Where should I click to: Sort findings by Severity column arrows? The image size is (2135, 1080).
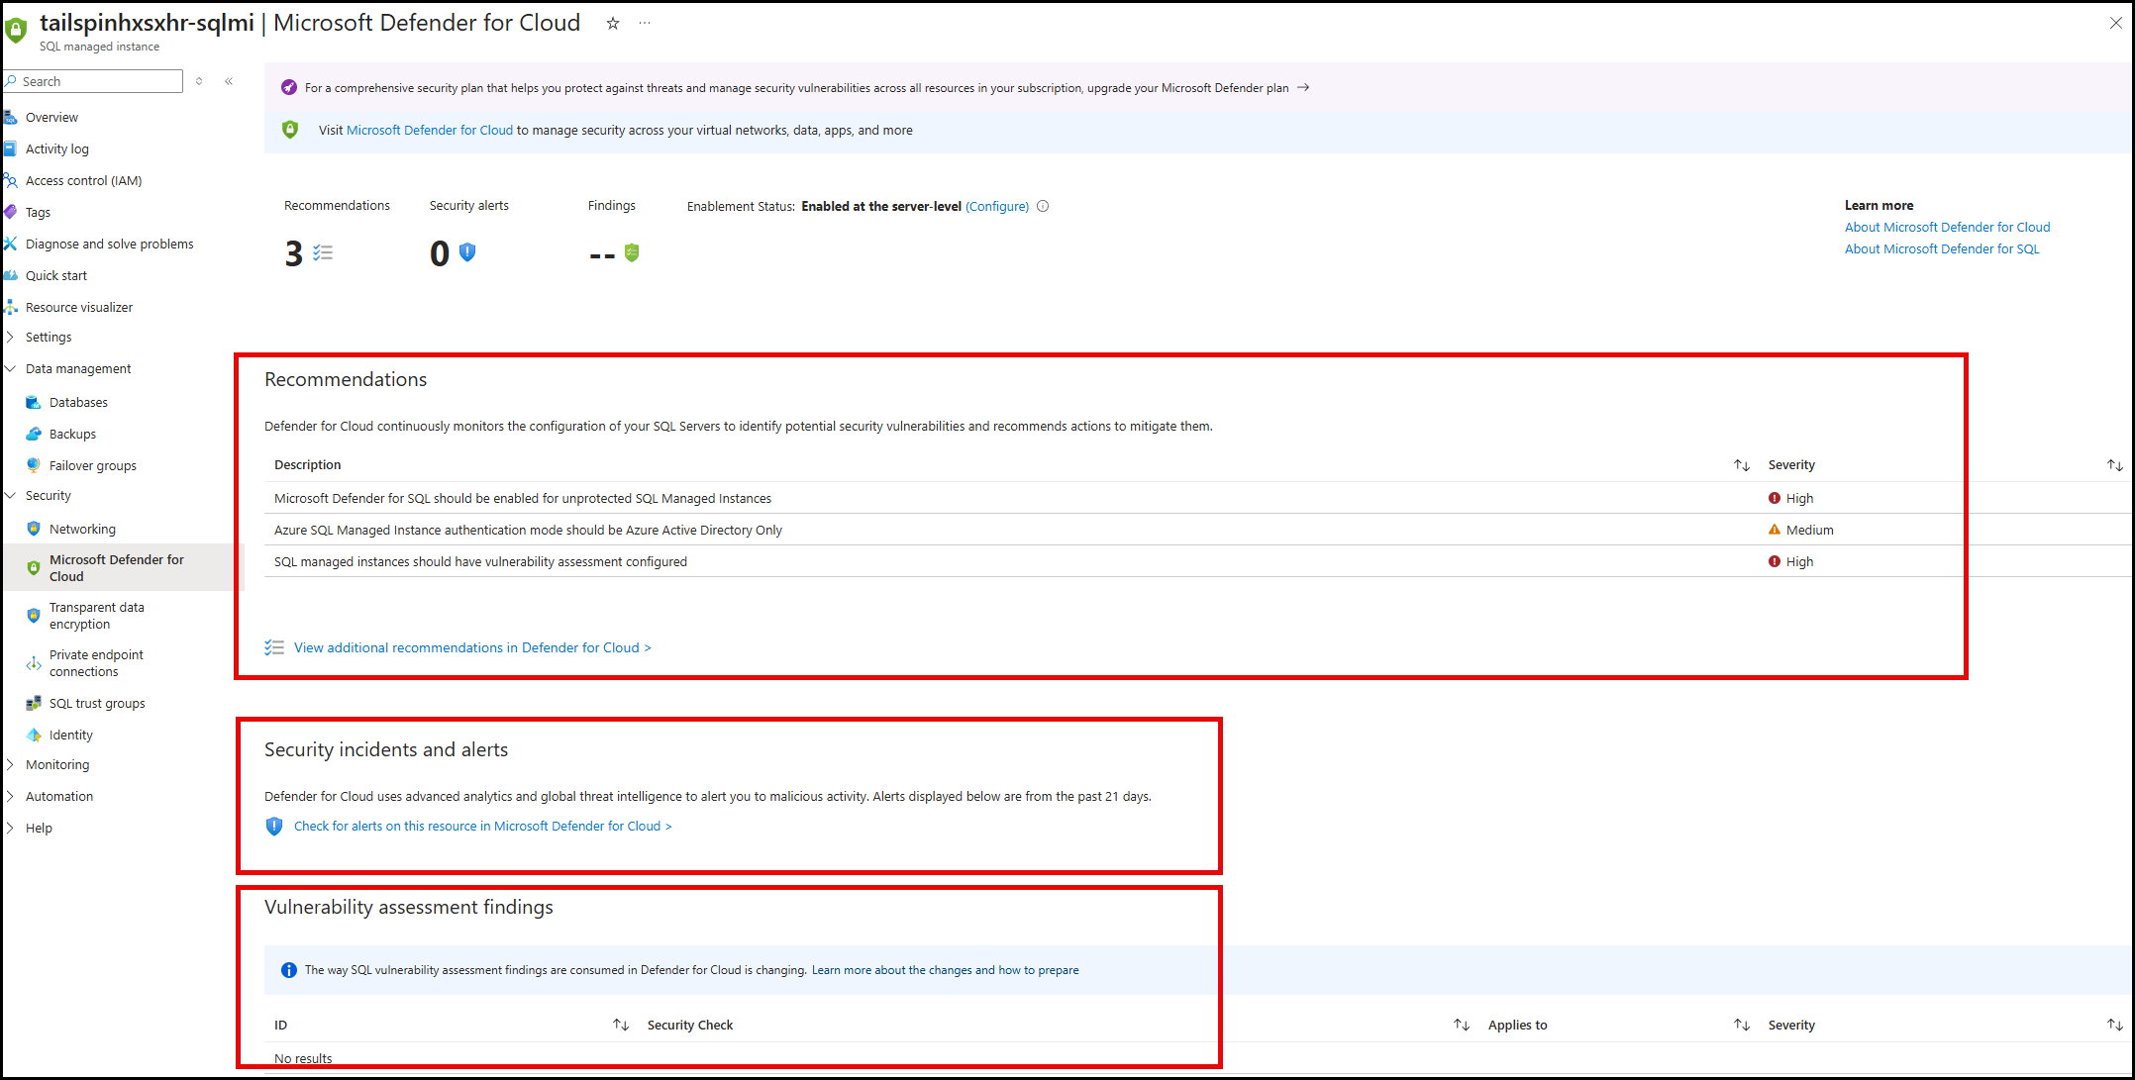click(2114, 1026)
